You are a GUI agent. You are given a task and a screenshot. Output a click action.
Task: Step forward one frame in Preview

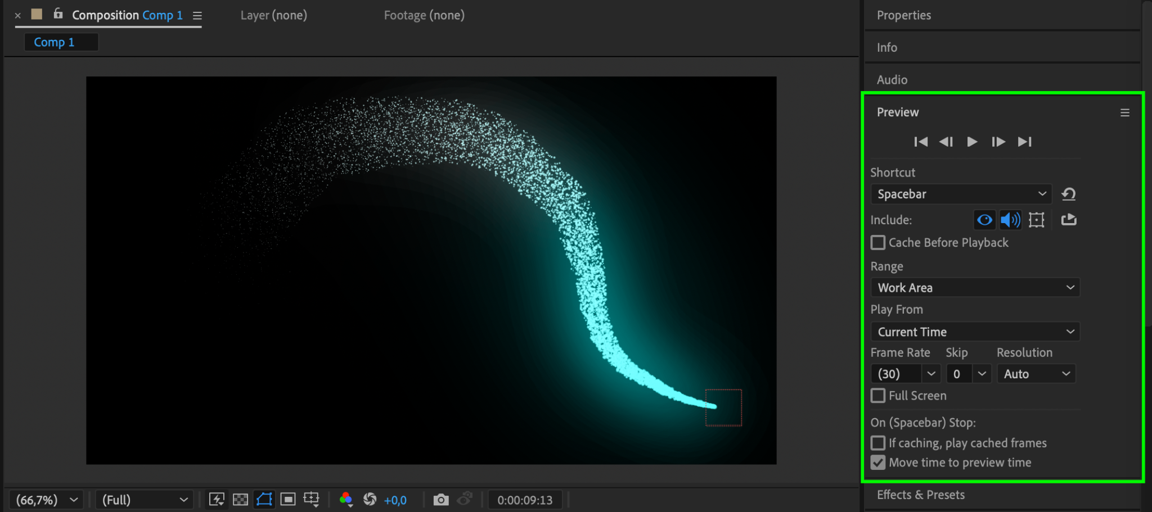tap(998, 142)
